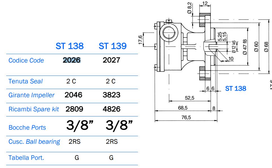Click the blue ST 138 drawing caption
The width and height of the screenshot is (272, 168).
pos(236,89)
